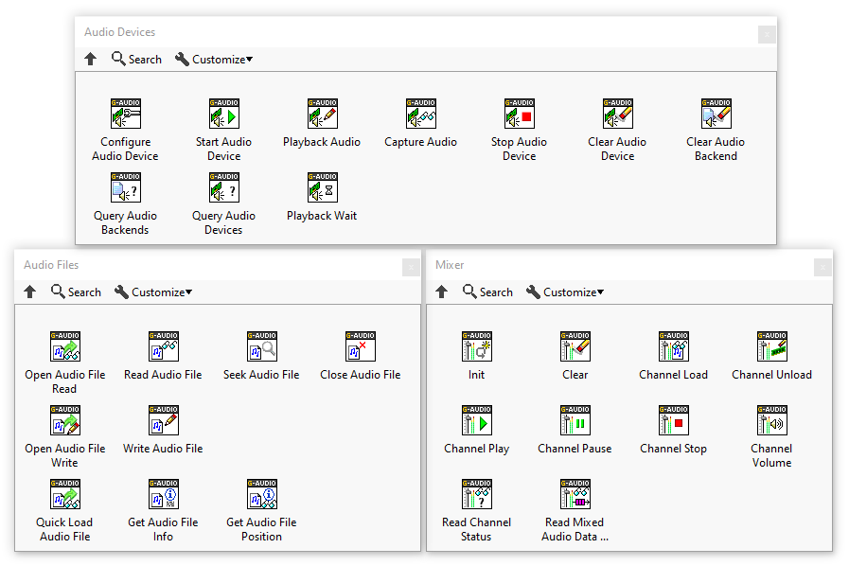
Task: Open Customize dropdown in Audio Devices palette
Action: click(x=213, y=59)
